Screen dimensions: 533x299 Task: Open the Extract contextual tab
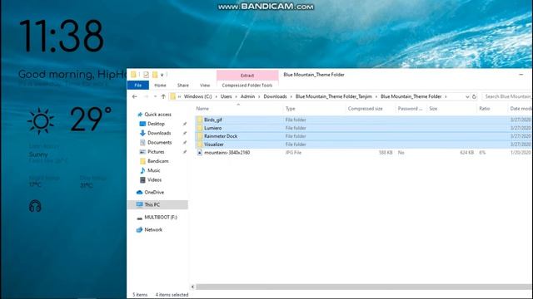pos(247,76)
